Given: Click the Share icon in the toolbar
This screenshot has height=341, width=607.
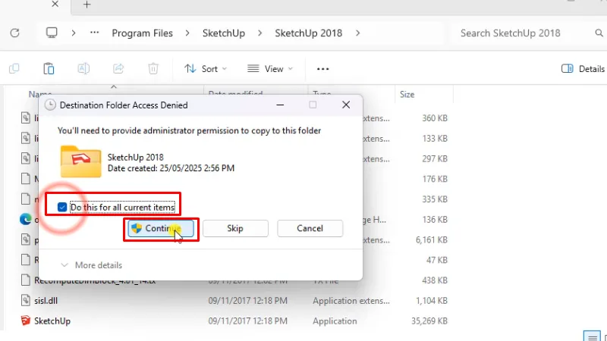Looking at the screenshot, I should point(118,69).
